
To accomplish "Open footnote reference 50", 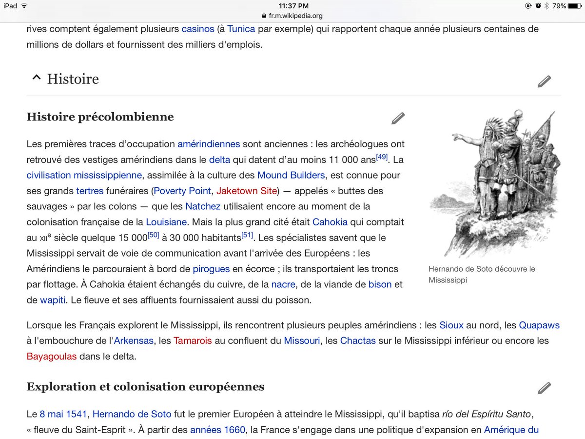I will [x=154, y=235].
